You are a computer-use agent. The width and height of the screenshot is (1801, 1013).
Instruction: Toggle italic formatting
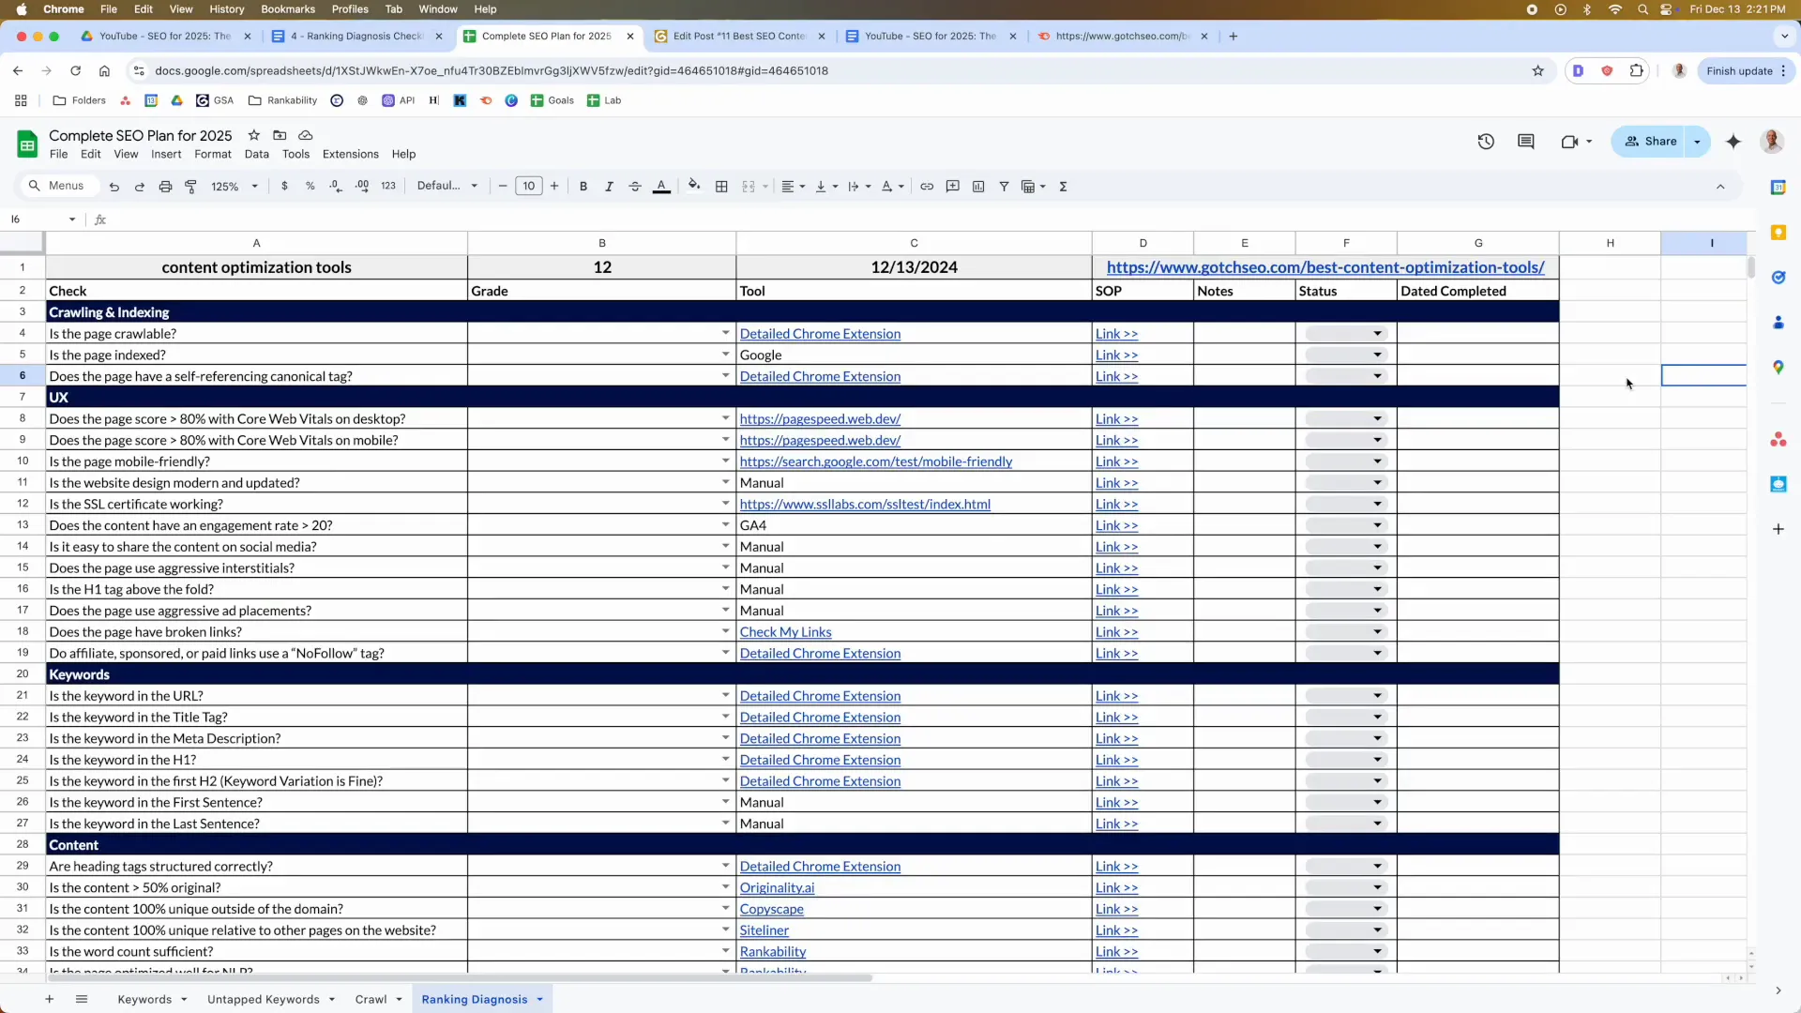609,186
